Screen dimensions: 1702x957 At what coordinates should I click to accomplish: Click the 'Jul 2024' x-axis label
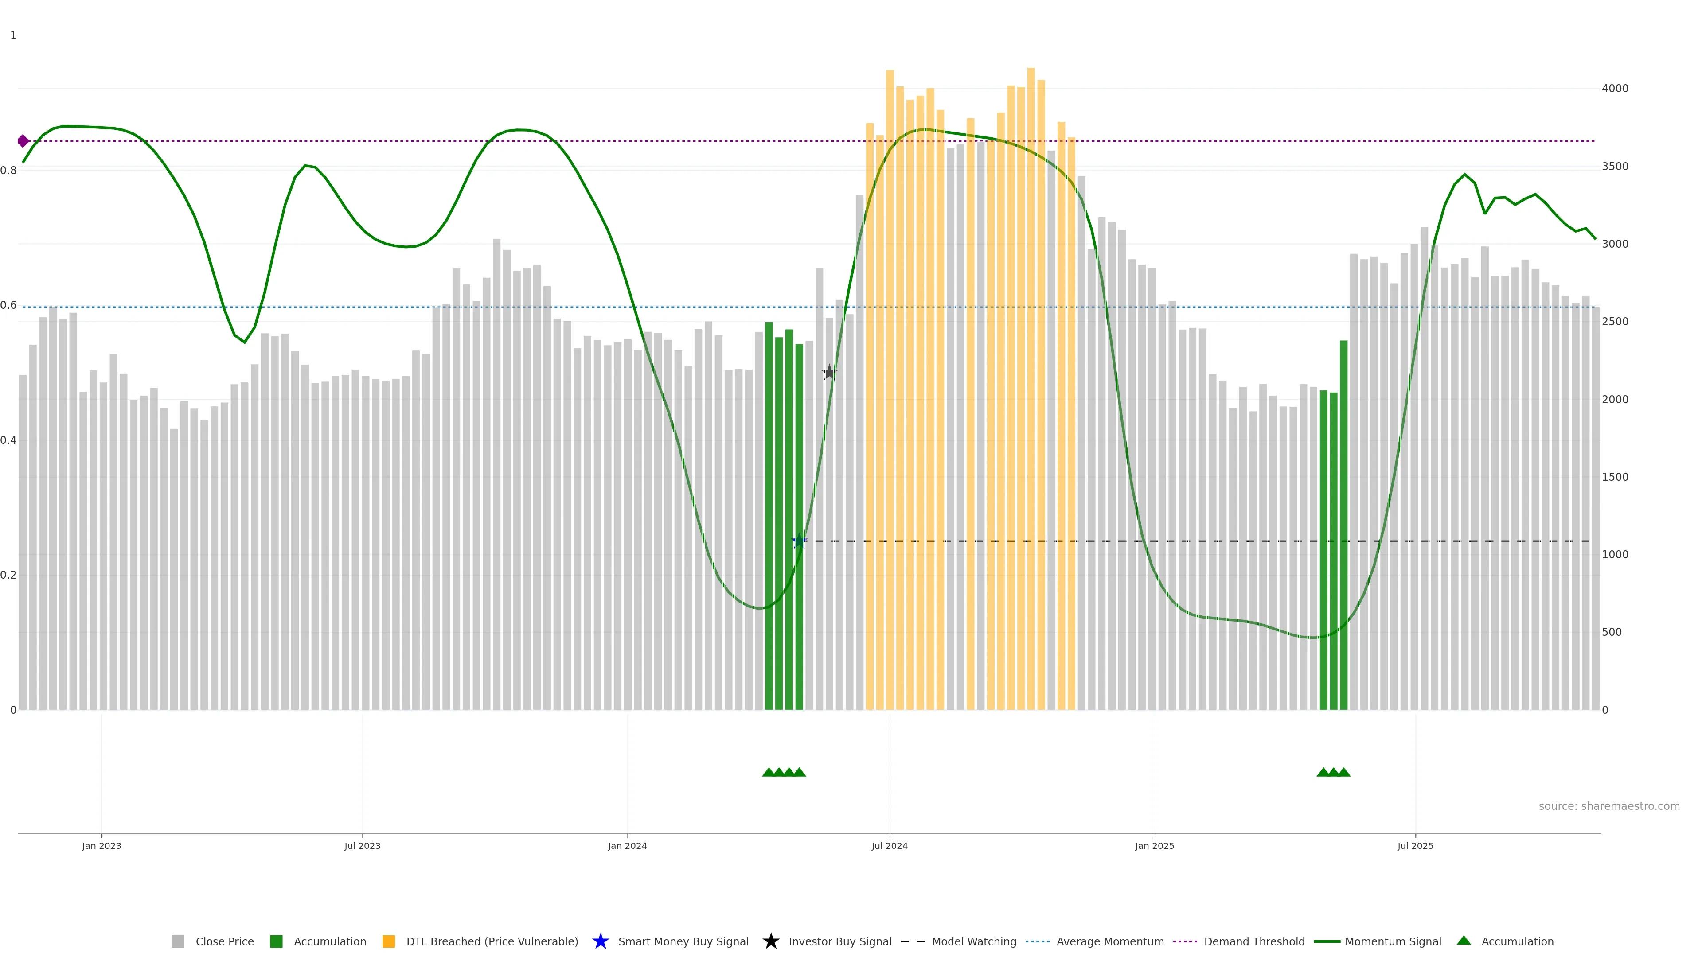tap(889, 846)
